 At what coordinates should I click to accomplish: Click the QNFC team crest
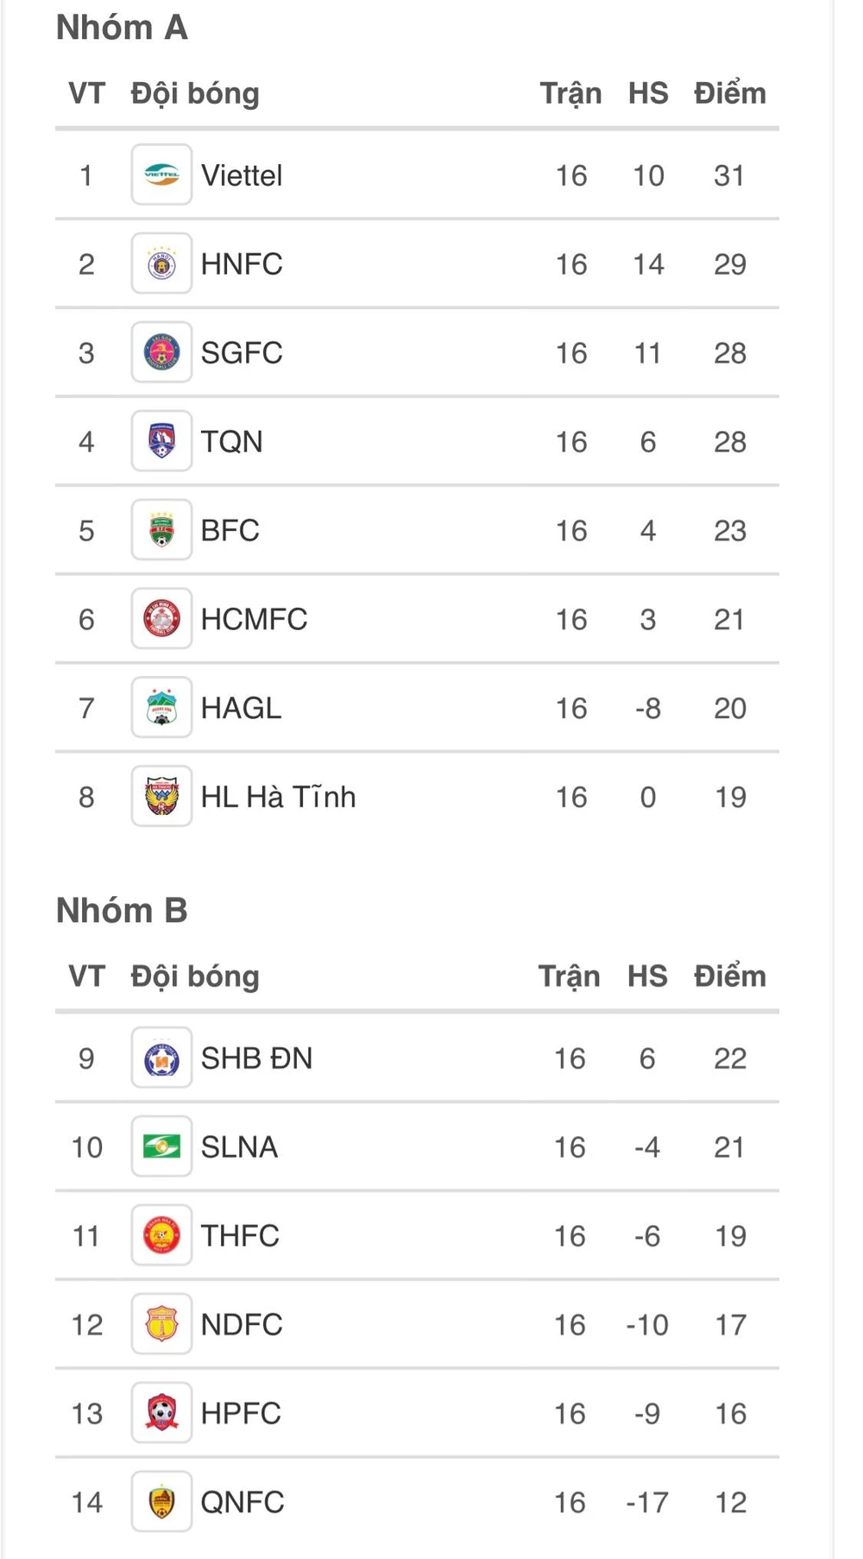point(161,1502)
